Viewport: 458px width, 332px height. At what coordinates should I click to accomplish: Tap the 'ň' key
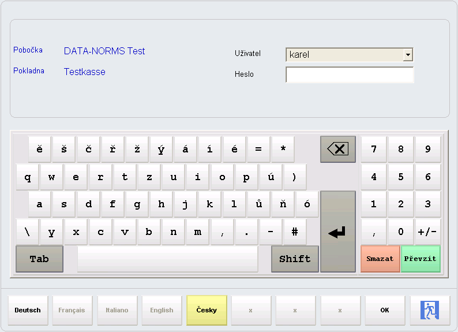[x=283, y=204]
